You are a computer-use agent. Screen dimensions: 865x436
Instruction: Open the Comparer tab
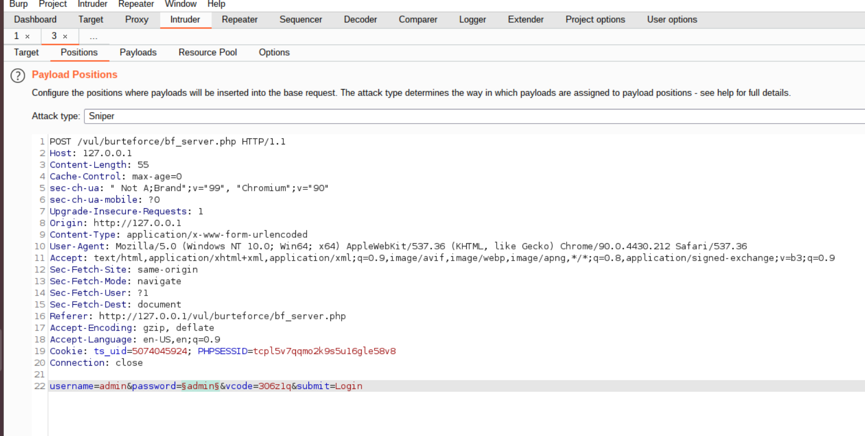coord(418,19)
